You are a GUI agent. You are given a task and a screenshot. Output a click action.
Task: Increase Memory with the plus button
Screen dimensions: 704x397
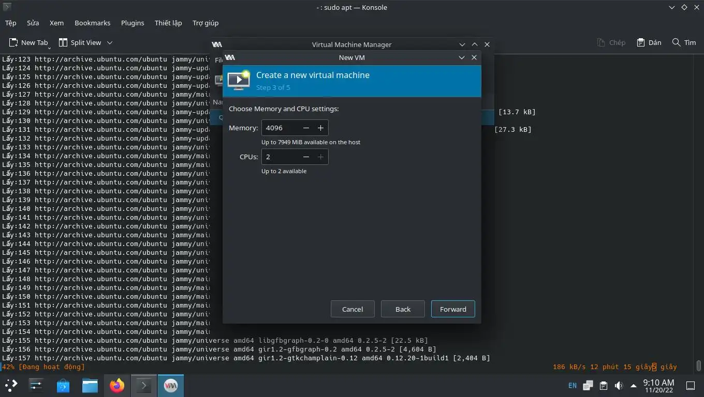coord(320,128)
